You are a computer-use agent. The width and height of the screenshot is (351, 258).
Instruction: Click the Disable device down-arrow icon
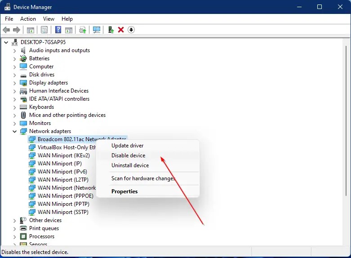(x=131, y=30)
